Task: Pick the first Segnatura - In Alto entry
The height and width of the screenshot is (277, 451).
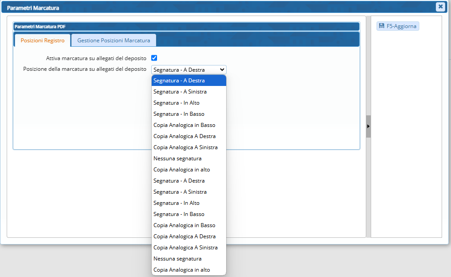Action: click(189, 103)
